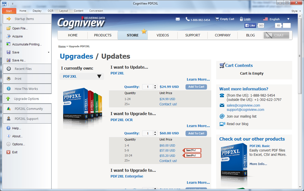Go to PRODUCTS in site navigation
The height and width of the screenshot is (191, 304).
(x=103, y=35)
